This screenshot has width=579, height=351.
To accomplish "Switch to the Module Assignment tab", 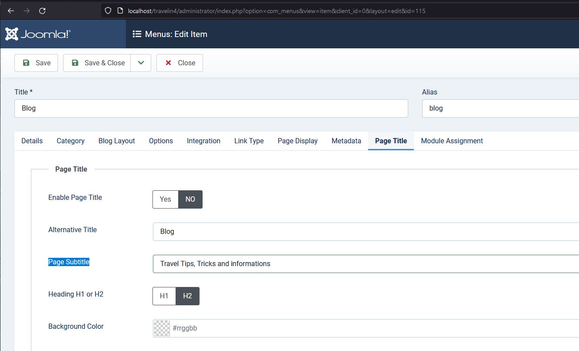I will pyautogui.click(x=452, y=141).
